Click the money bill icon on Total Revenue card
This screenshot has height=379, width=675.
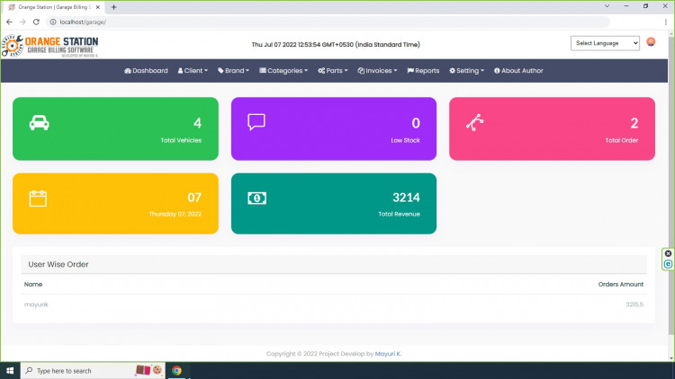click(x=257, y=198)
